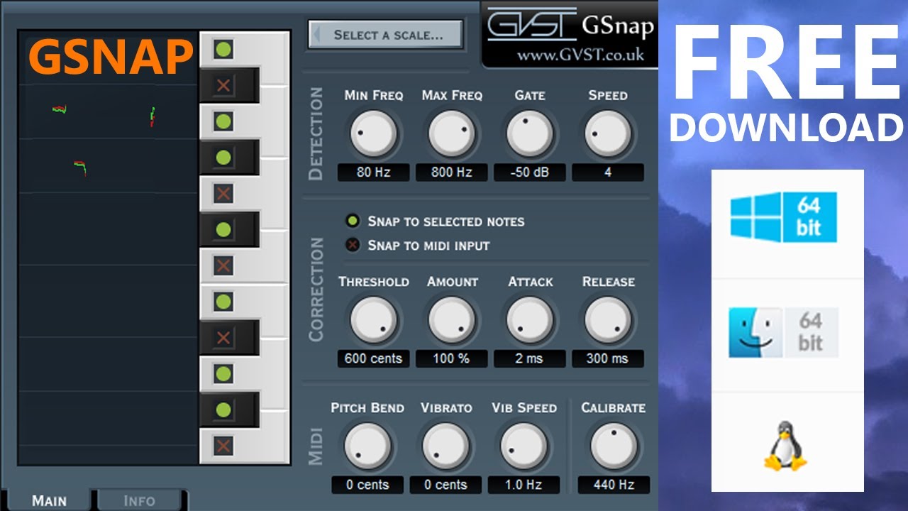Click the 80 Hz value field
Screen dimensions: 908x511
373,172
